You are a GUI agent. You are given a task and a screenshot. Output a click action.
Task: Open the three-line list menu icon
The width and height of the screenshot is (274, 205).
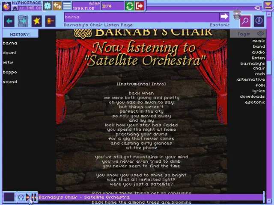67,6
